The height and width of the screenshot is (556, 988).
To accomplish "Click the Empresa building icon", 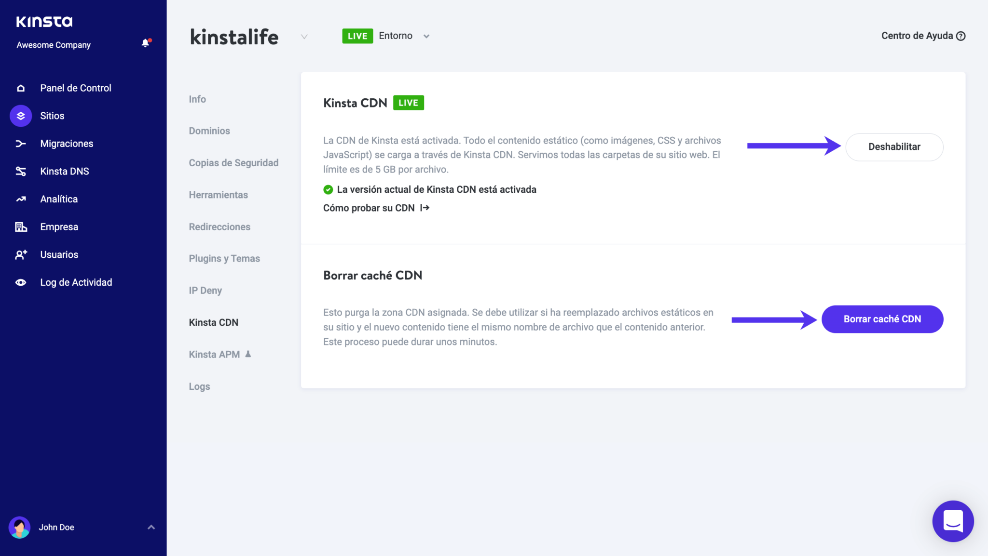I will tap(20, 226).
